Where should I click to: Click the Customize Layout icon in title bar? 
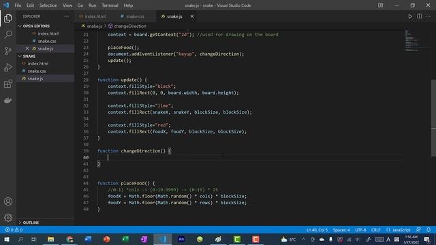click(x=380, y=5)
